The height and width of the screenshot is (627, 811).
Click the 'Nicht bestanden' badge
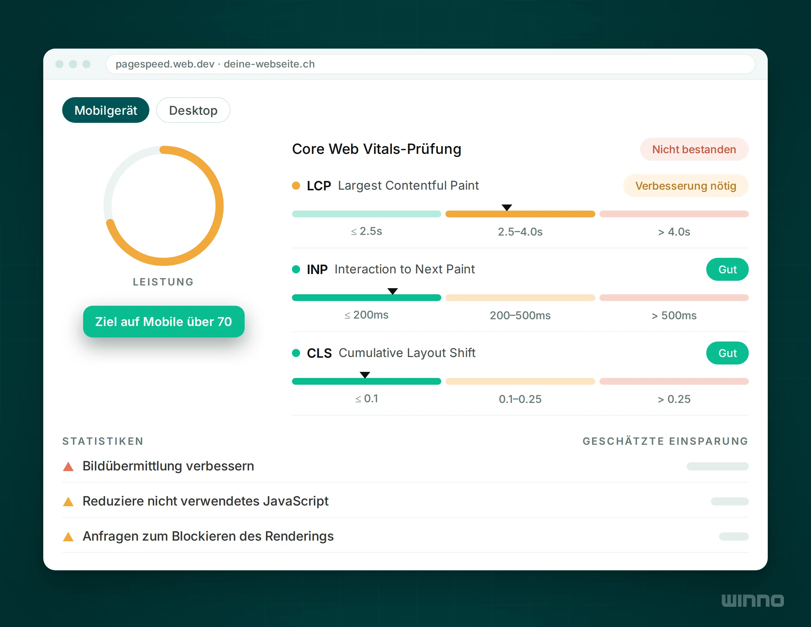click(694, 149)
